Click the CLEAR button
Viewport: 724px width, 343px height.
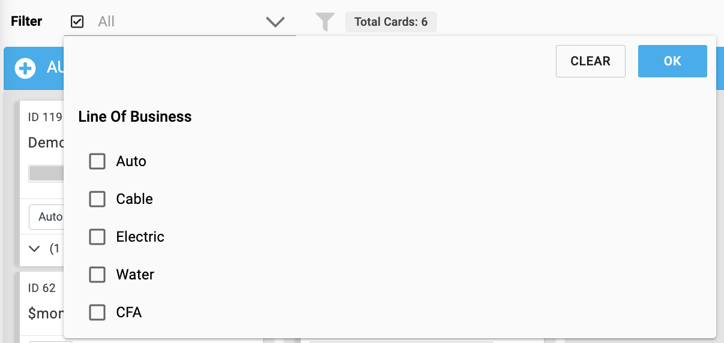[x=591, y=61]
